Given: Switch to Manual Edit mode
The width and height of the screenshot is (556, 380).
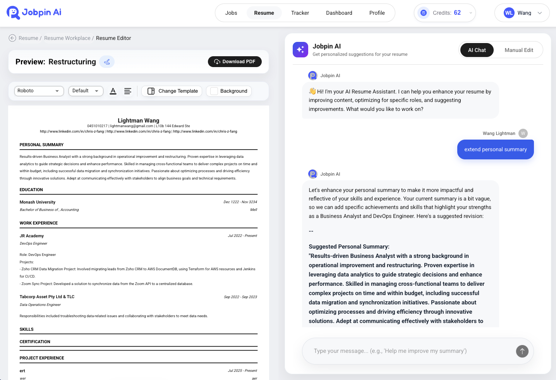Looking at the screenshot, I should point(519,50).
